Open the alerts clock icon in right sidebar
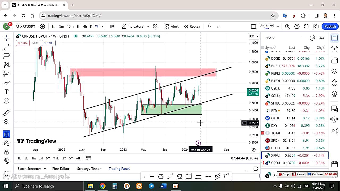Viewport: 340px width, 191px height. coord(334,49)
